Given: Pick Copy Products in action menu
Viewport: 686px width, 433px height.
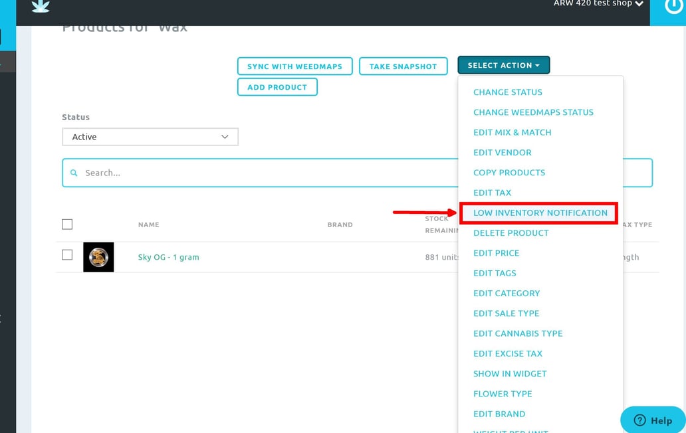Looking at the screenshot, I should pos(509,173).
